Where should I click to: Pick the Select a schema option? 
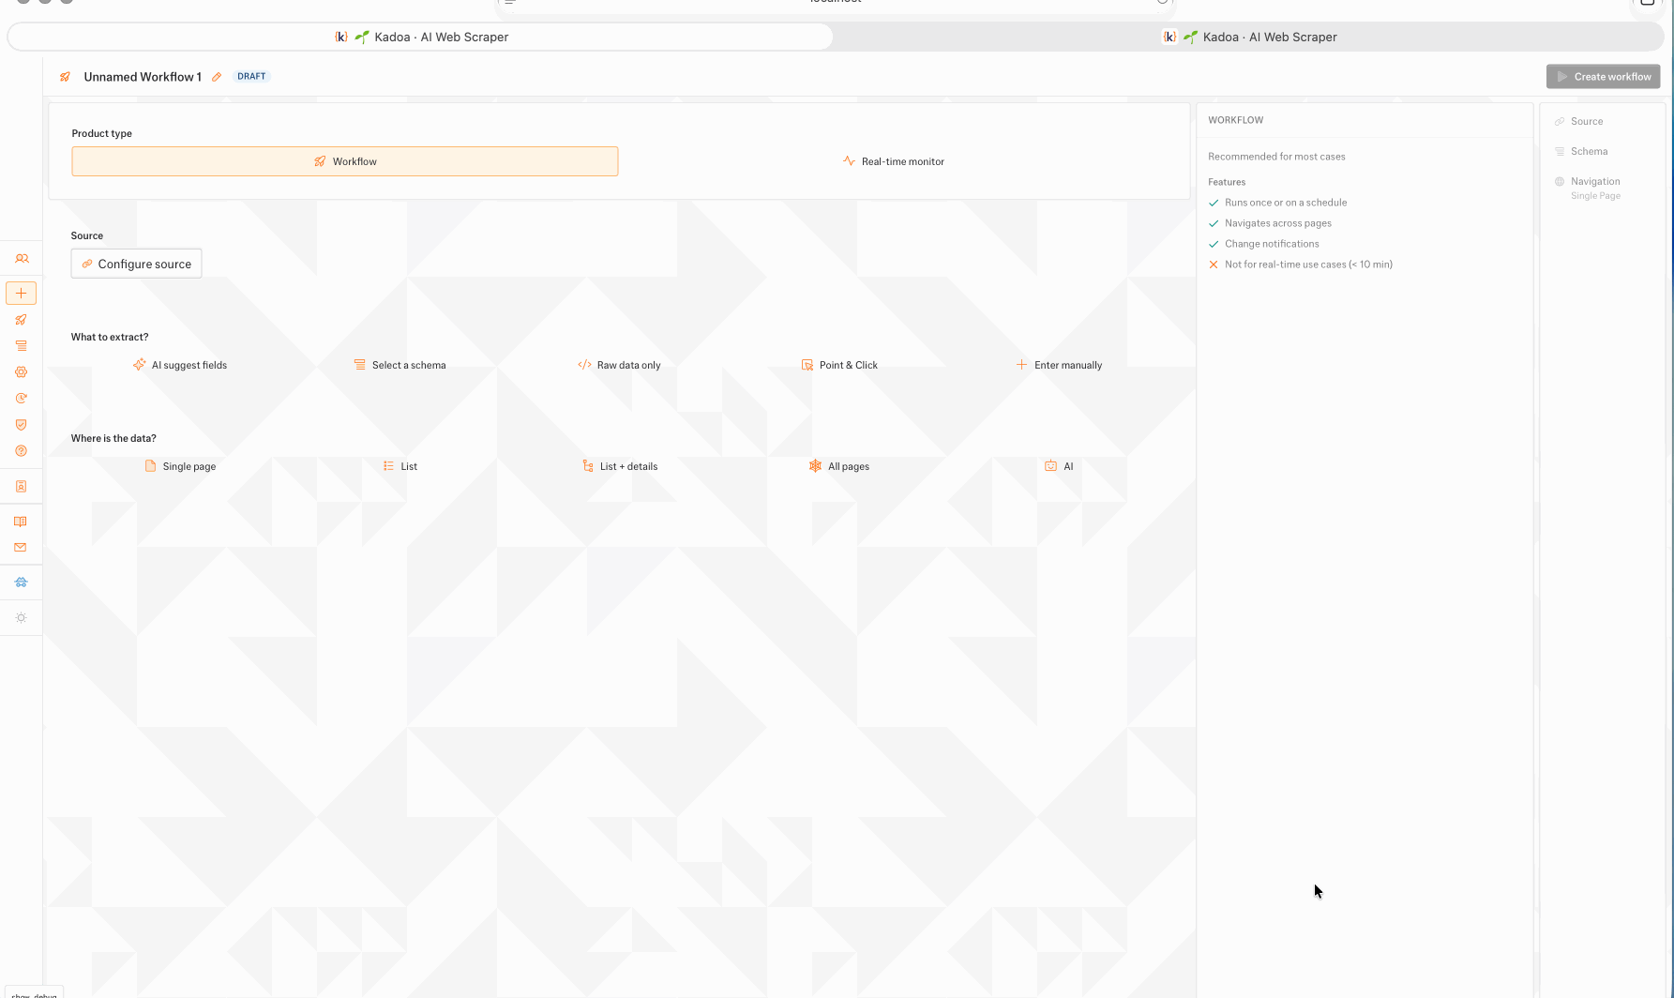(x=400, y=365)
